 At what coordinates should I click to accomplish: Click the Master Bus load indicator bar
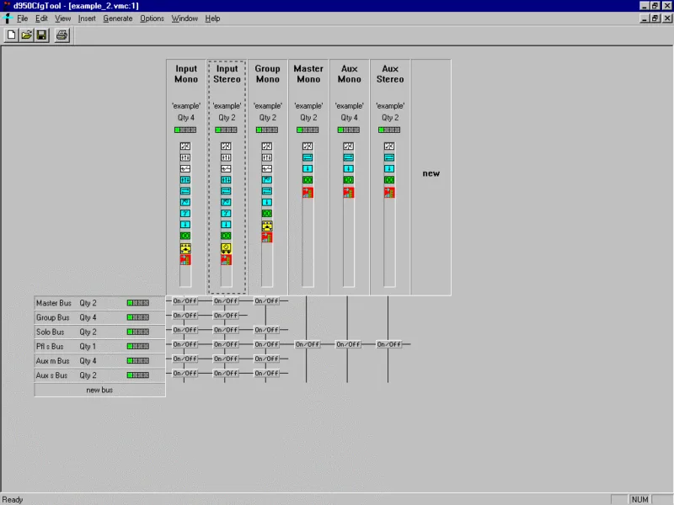(138, 303)
